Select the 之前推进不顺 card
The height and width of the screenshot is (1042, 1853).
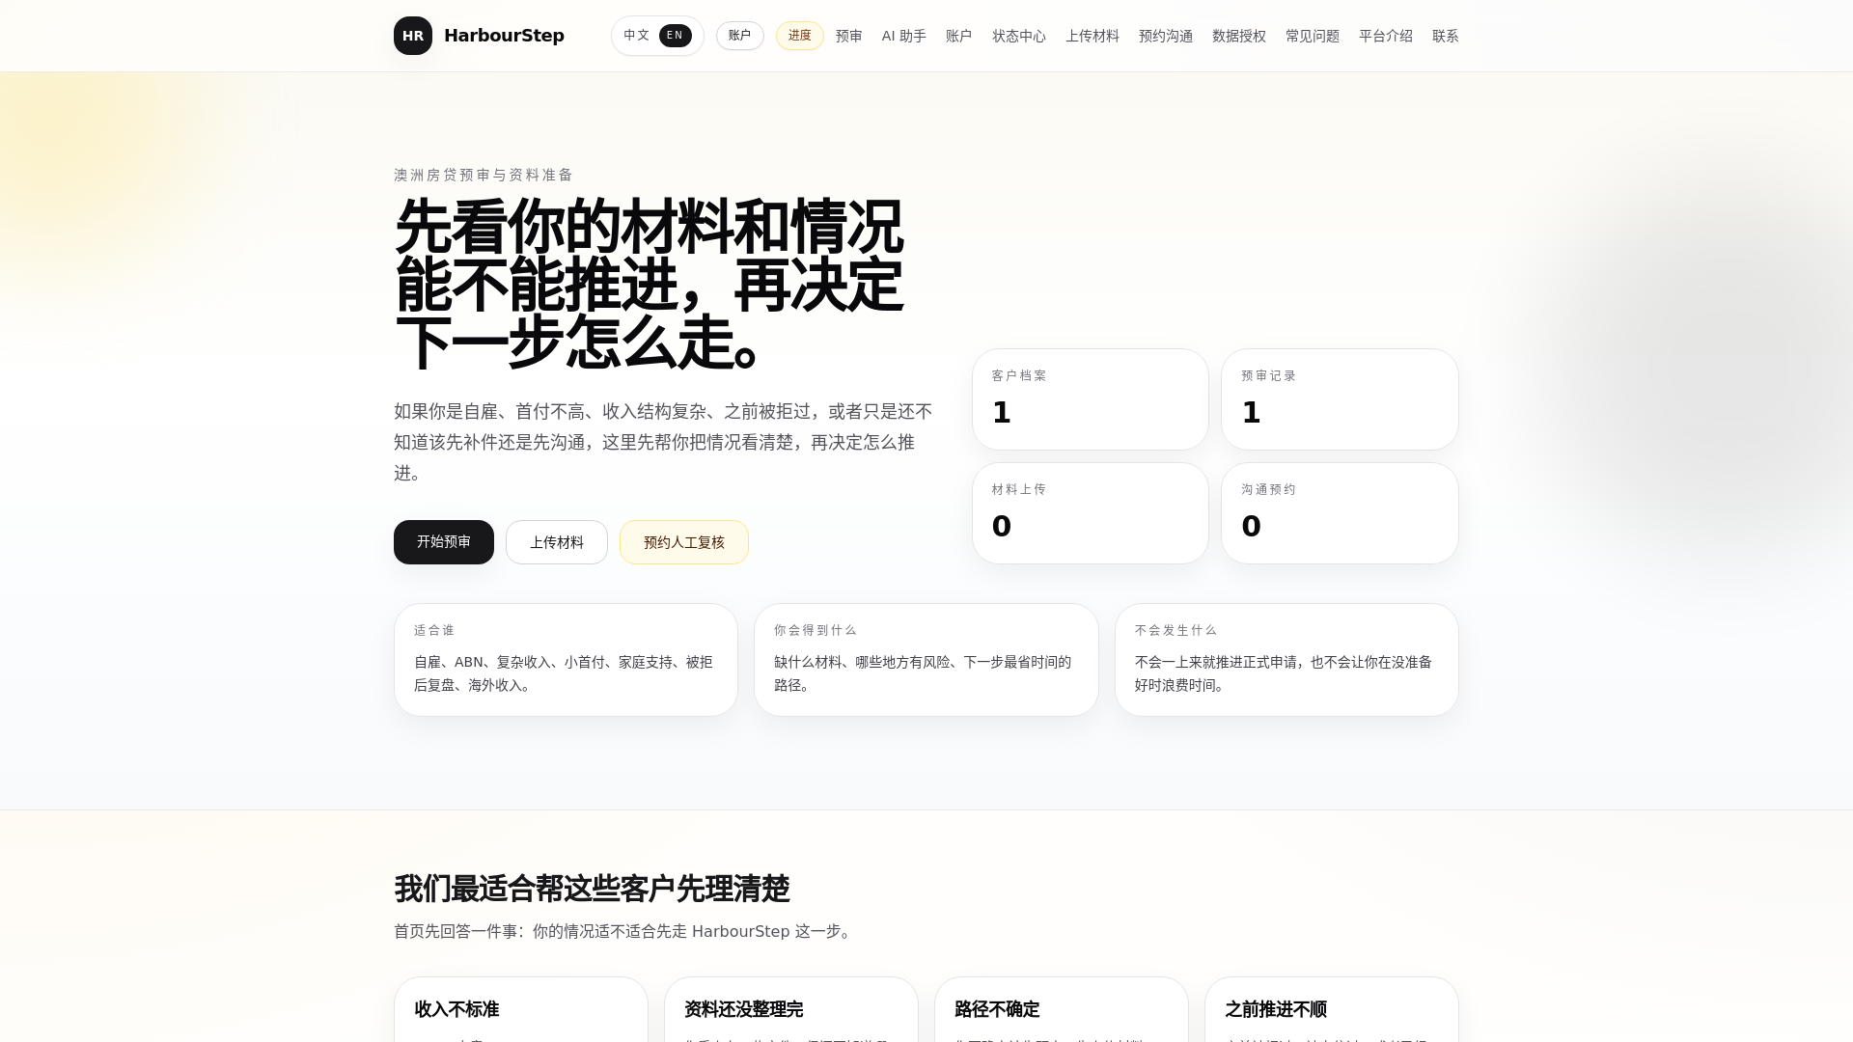[1332, 1009]
